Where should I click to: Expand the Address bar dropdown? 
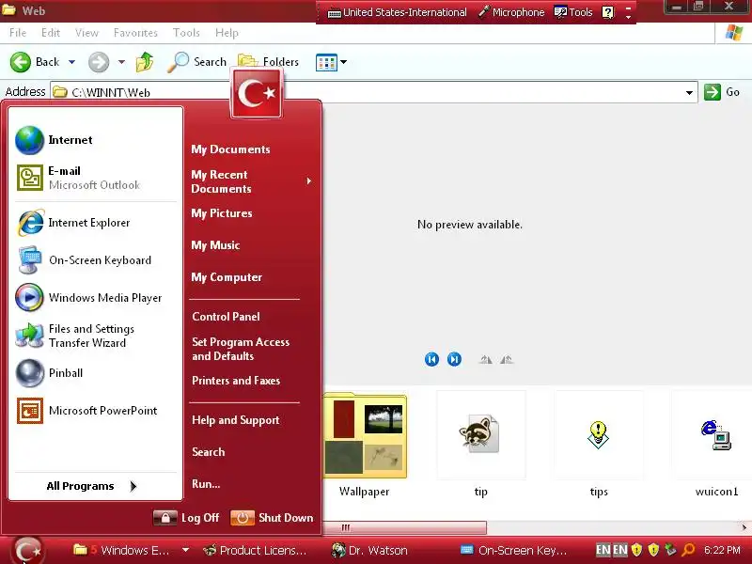coord(689,92)
